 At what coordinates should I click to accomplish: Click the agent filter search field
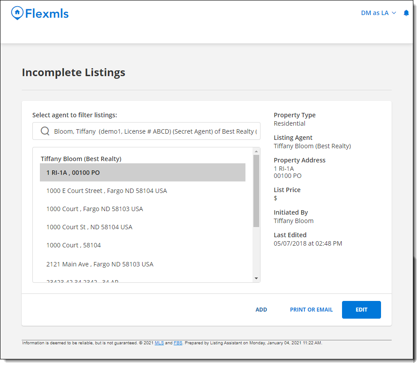click(146, 131)
